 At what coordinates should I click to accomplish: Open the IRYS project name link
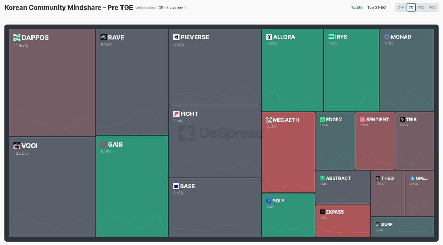click(x=341, y=37)
